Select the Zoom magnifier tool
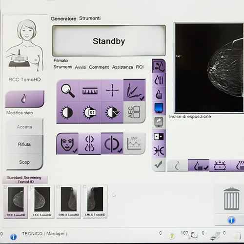This screenshot has width=244, height=244. tap(67, 90)
